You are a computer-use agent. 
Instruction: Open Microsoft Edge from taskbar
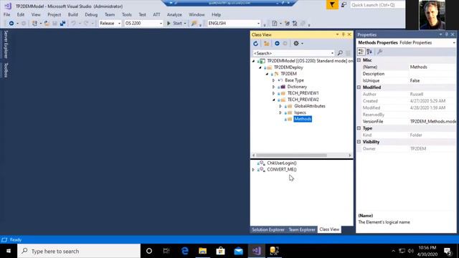pos(185,251)
